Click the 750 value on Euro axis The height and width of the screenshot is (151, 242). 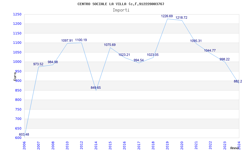click(x=18, y=109)
